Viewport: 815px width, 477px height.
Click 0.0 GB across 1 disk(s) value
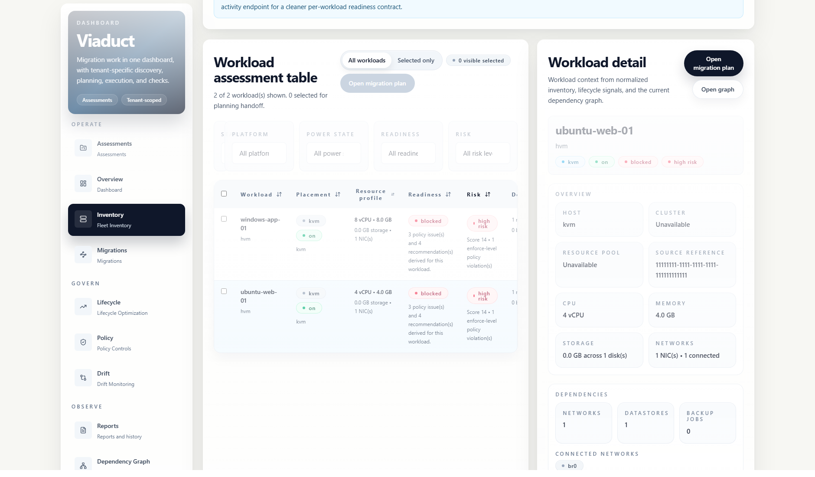(x=595, y=355)
